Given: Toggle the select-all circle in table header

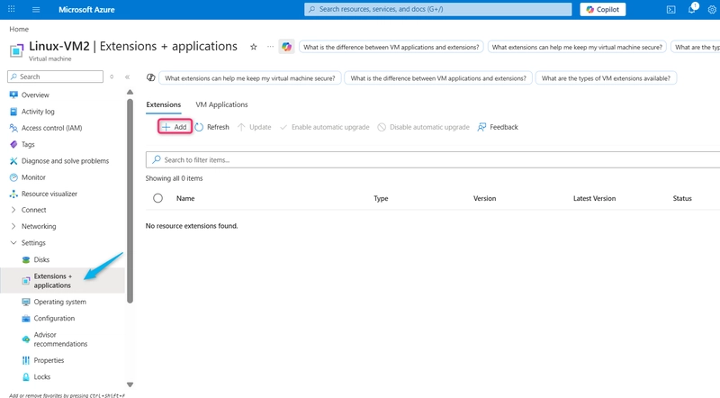Looking at the screenshot, I should tap(158, 198).
